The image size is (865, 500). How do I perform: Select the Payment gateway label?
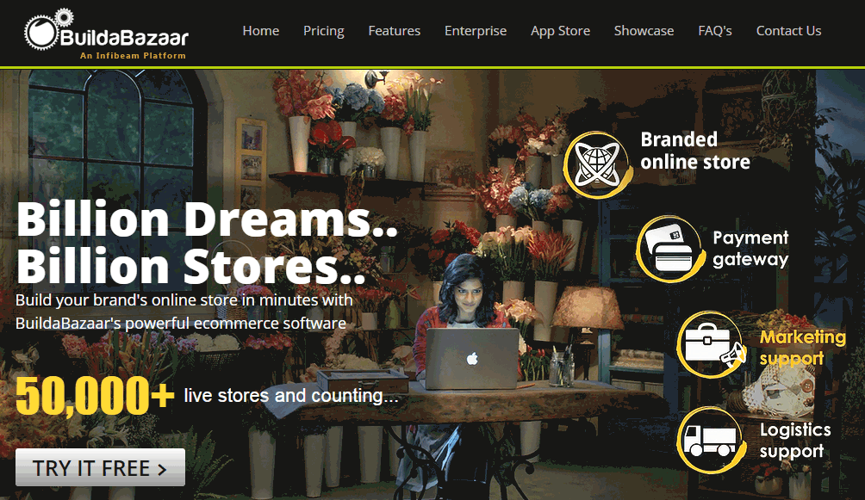pyautogui.click(x=750, y=248)
